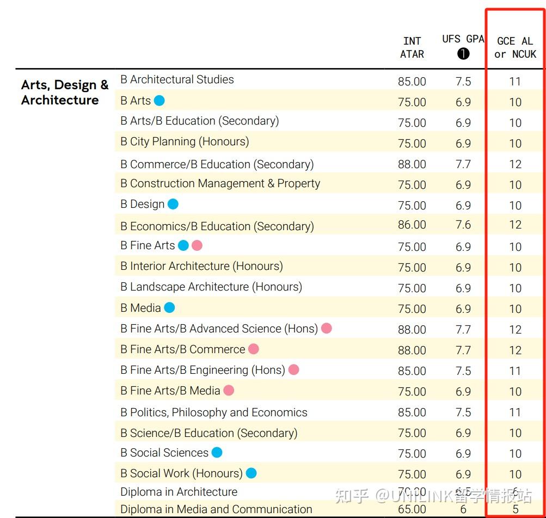
Task: Click the blue dot beside B Arts
Action: pyautogui.click(x=159, y=101)
